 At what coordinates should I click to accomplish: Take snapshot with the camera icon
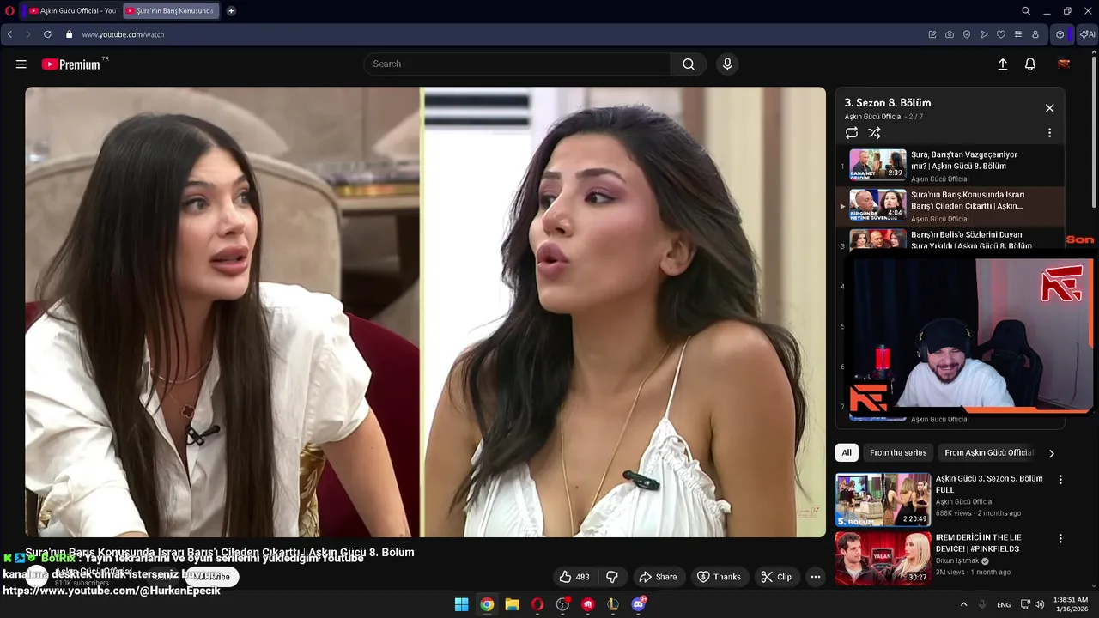coord(950,34)
